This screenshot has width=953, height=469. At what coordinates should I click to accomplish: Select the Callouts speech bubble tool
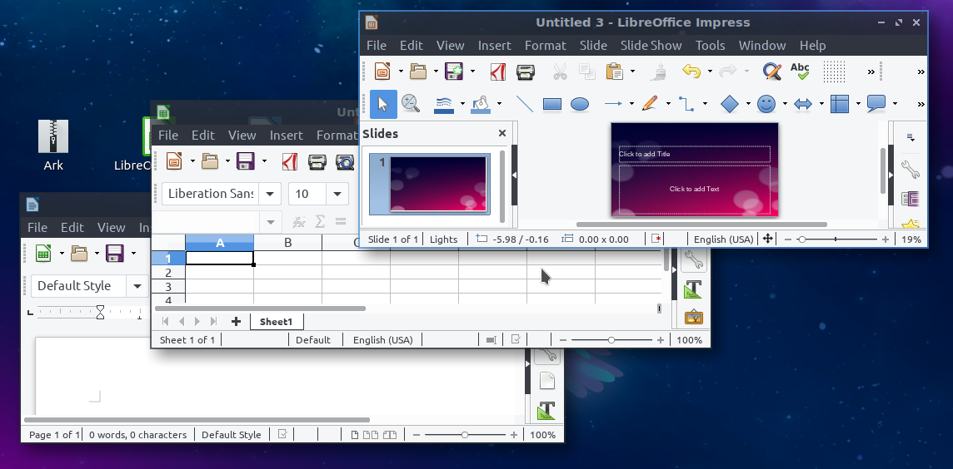click(x=876, y=103)
